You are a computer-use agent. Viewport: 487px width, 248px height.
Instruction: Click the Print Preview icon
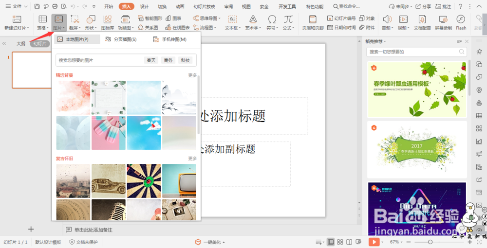tap(64, 6)
